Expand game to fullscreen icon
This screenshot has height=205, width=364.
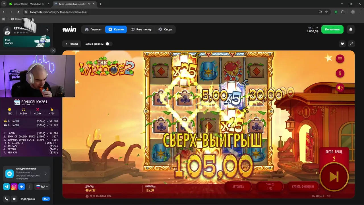351,44
